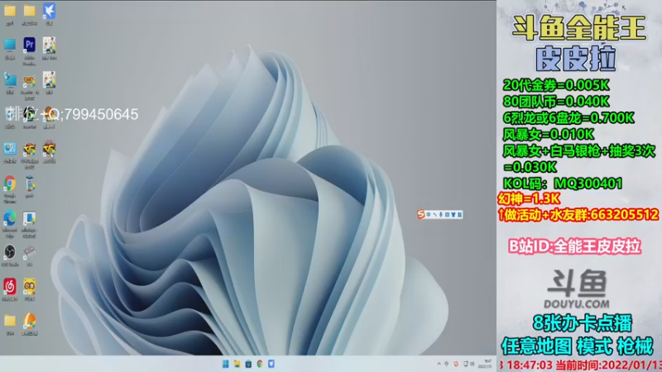This screenshot has height=372, width=662.
Task: Select the Network desktop icon with globe
Action: [x=10, y=79]
